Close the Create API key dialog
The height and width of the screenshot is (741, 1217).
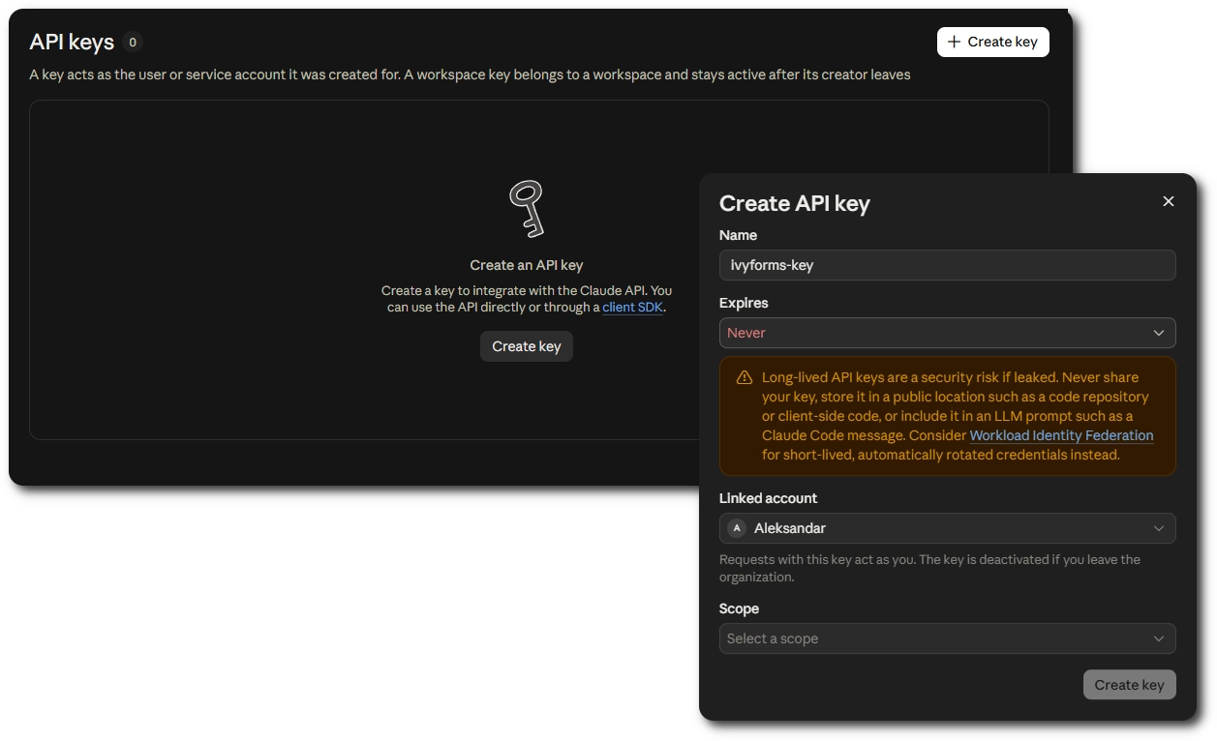coord(1169,201)
